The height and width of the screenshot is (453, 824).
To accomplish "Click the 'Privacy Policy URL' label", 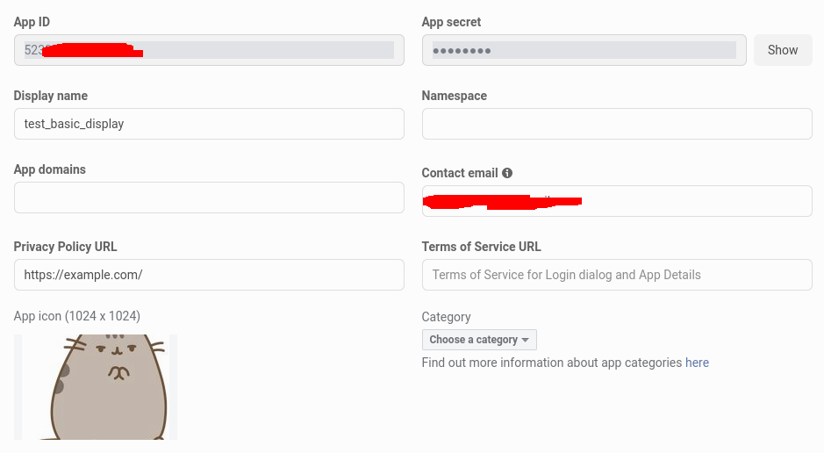I will click(x=65, y=247).
